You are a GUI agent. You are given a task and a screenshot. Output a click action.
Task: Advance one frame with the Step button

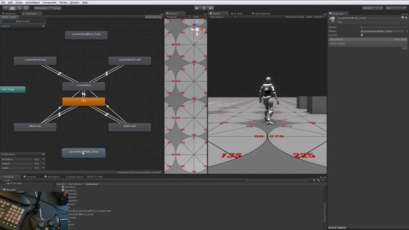pos(211,8)
